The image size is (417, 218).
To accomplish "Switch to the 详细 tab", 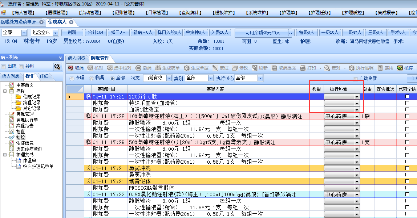I will (x=44, y=76).
